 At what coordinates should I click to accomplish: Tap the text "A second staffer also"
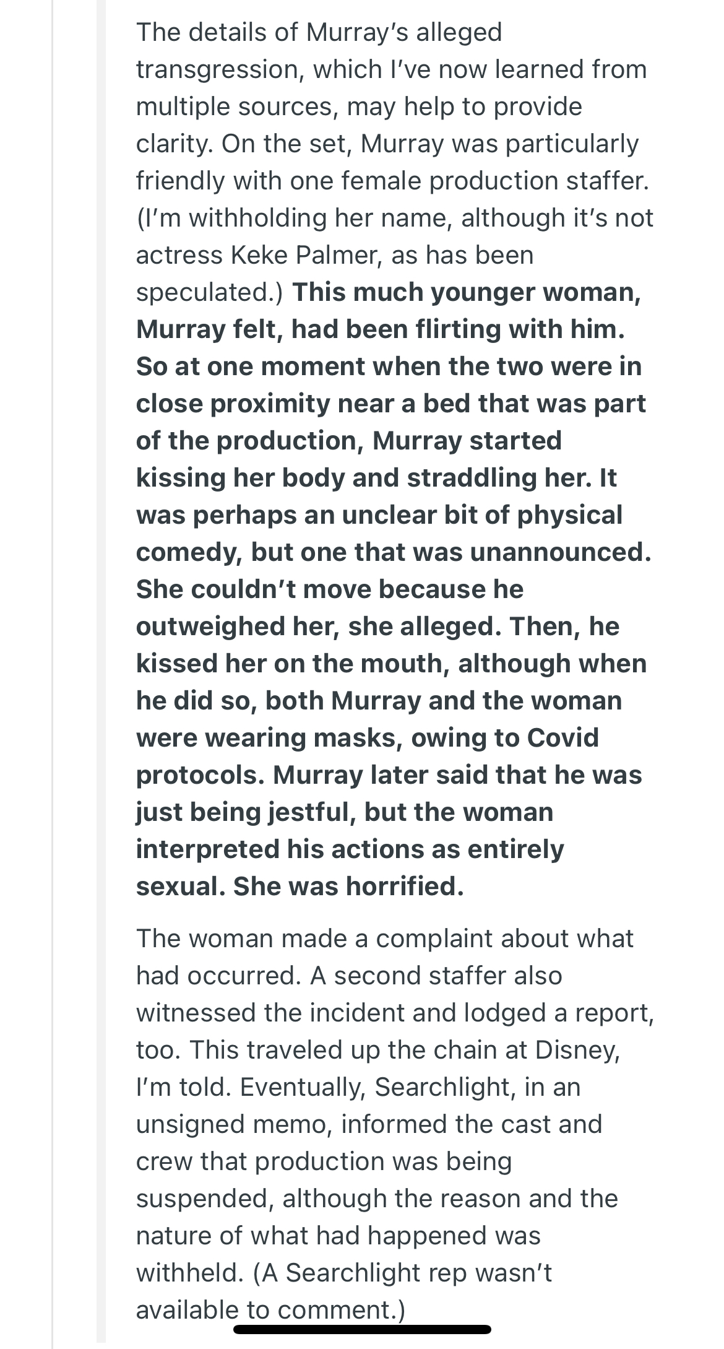pos(436,976)
